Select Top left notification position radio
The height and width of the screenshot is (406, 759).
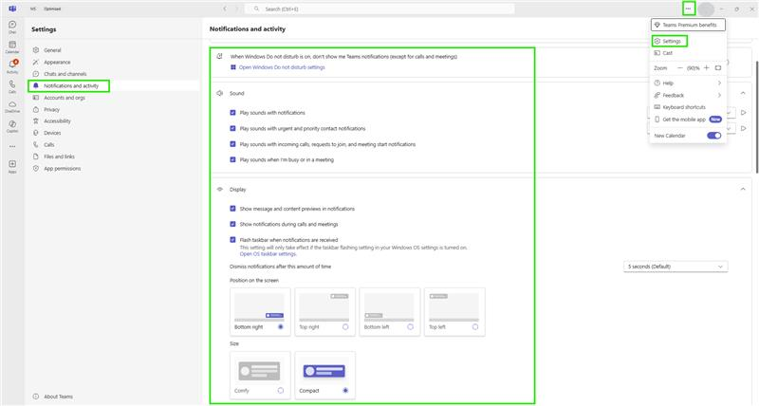tap(475, 327)
